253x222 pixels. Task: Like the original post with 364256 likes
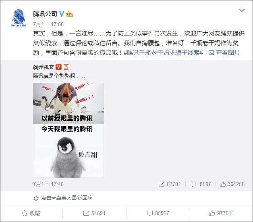point(232,184)
